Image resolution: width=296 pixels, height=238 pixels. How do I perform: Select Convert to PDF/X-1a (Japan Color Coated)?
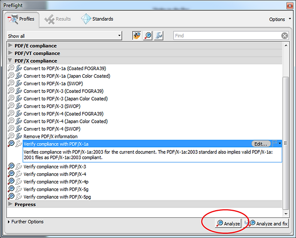pyautogui.click(x=67, y=76)
